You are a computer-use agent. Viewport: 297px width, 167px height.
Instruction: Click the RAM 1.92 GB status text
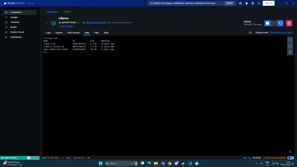(48, 158)
